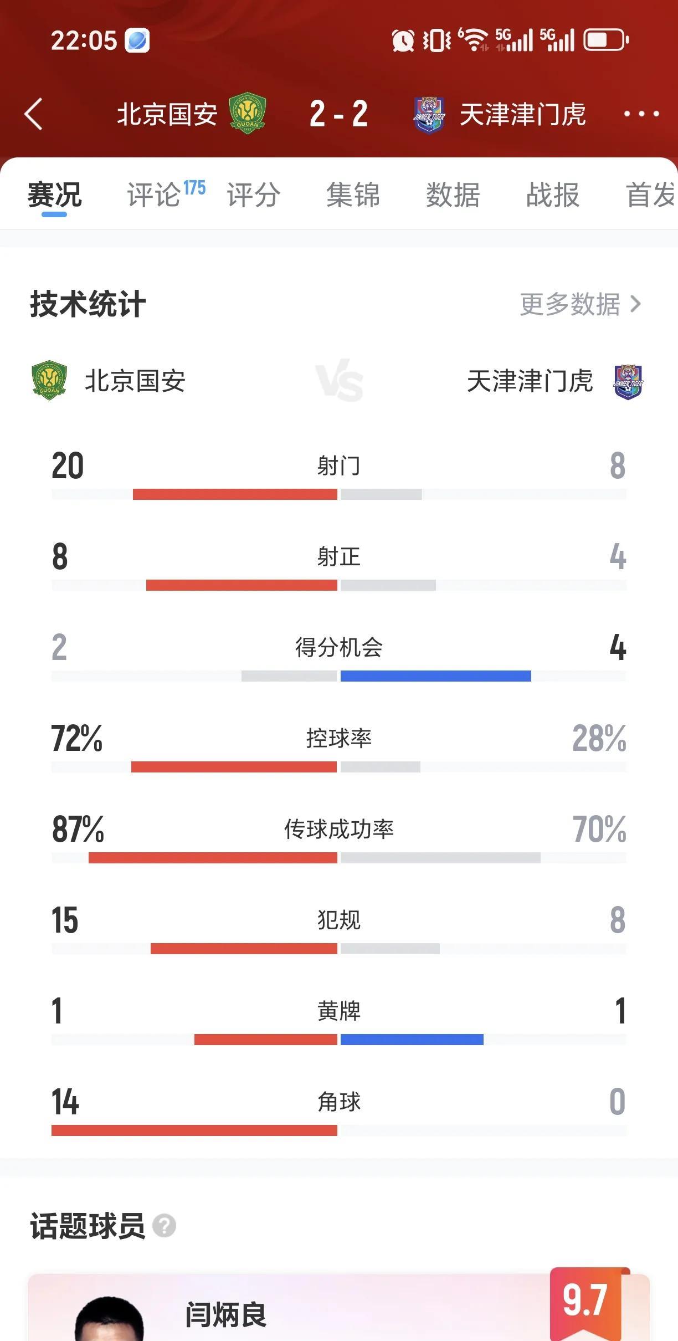
Task: Tap Beijing Guoan logo in stats section
Action: (x=49, y=381)
